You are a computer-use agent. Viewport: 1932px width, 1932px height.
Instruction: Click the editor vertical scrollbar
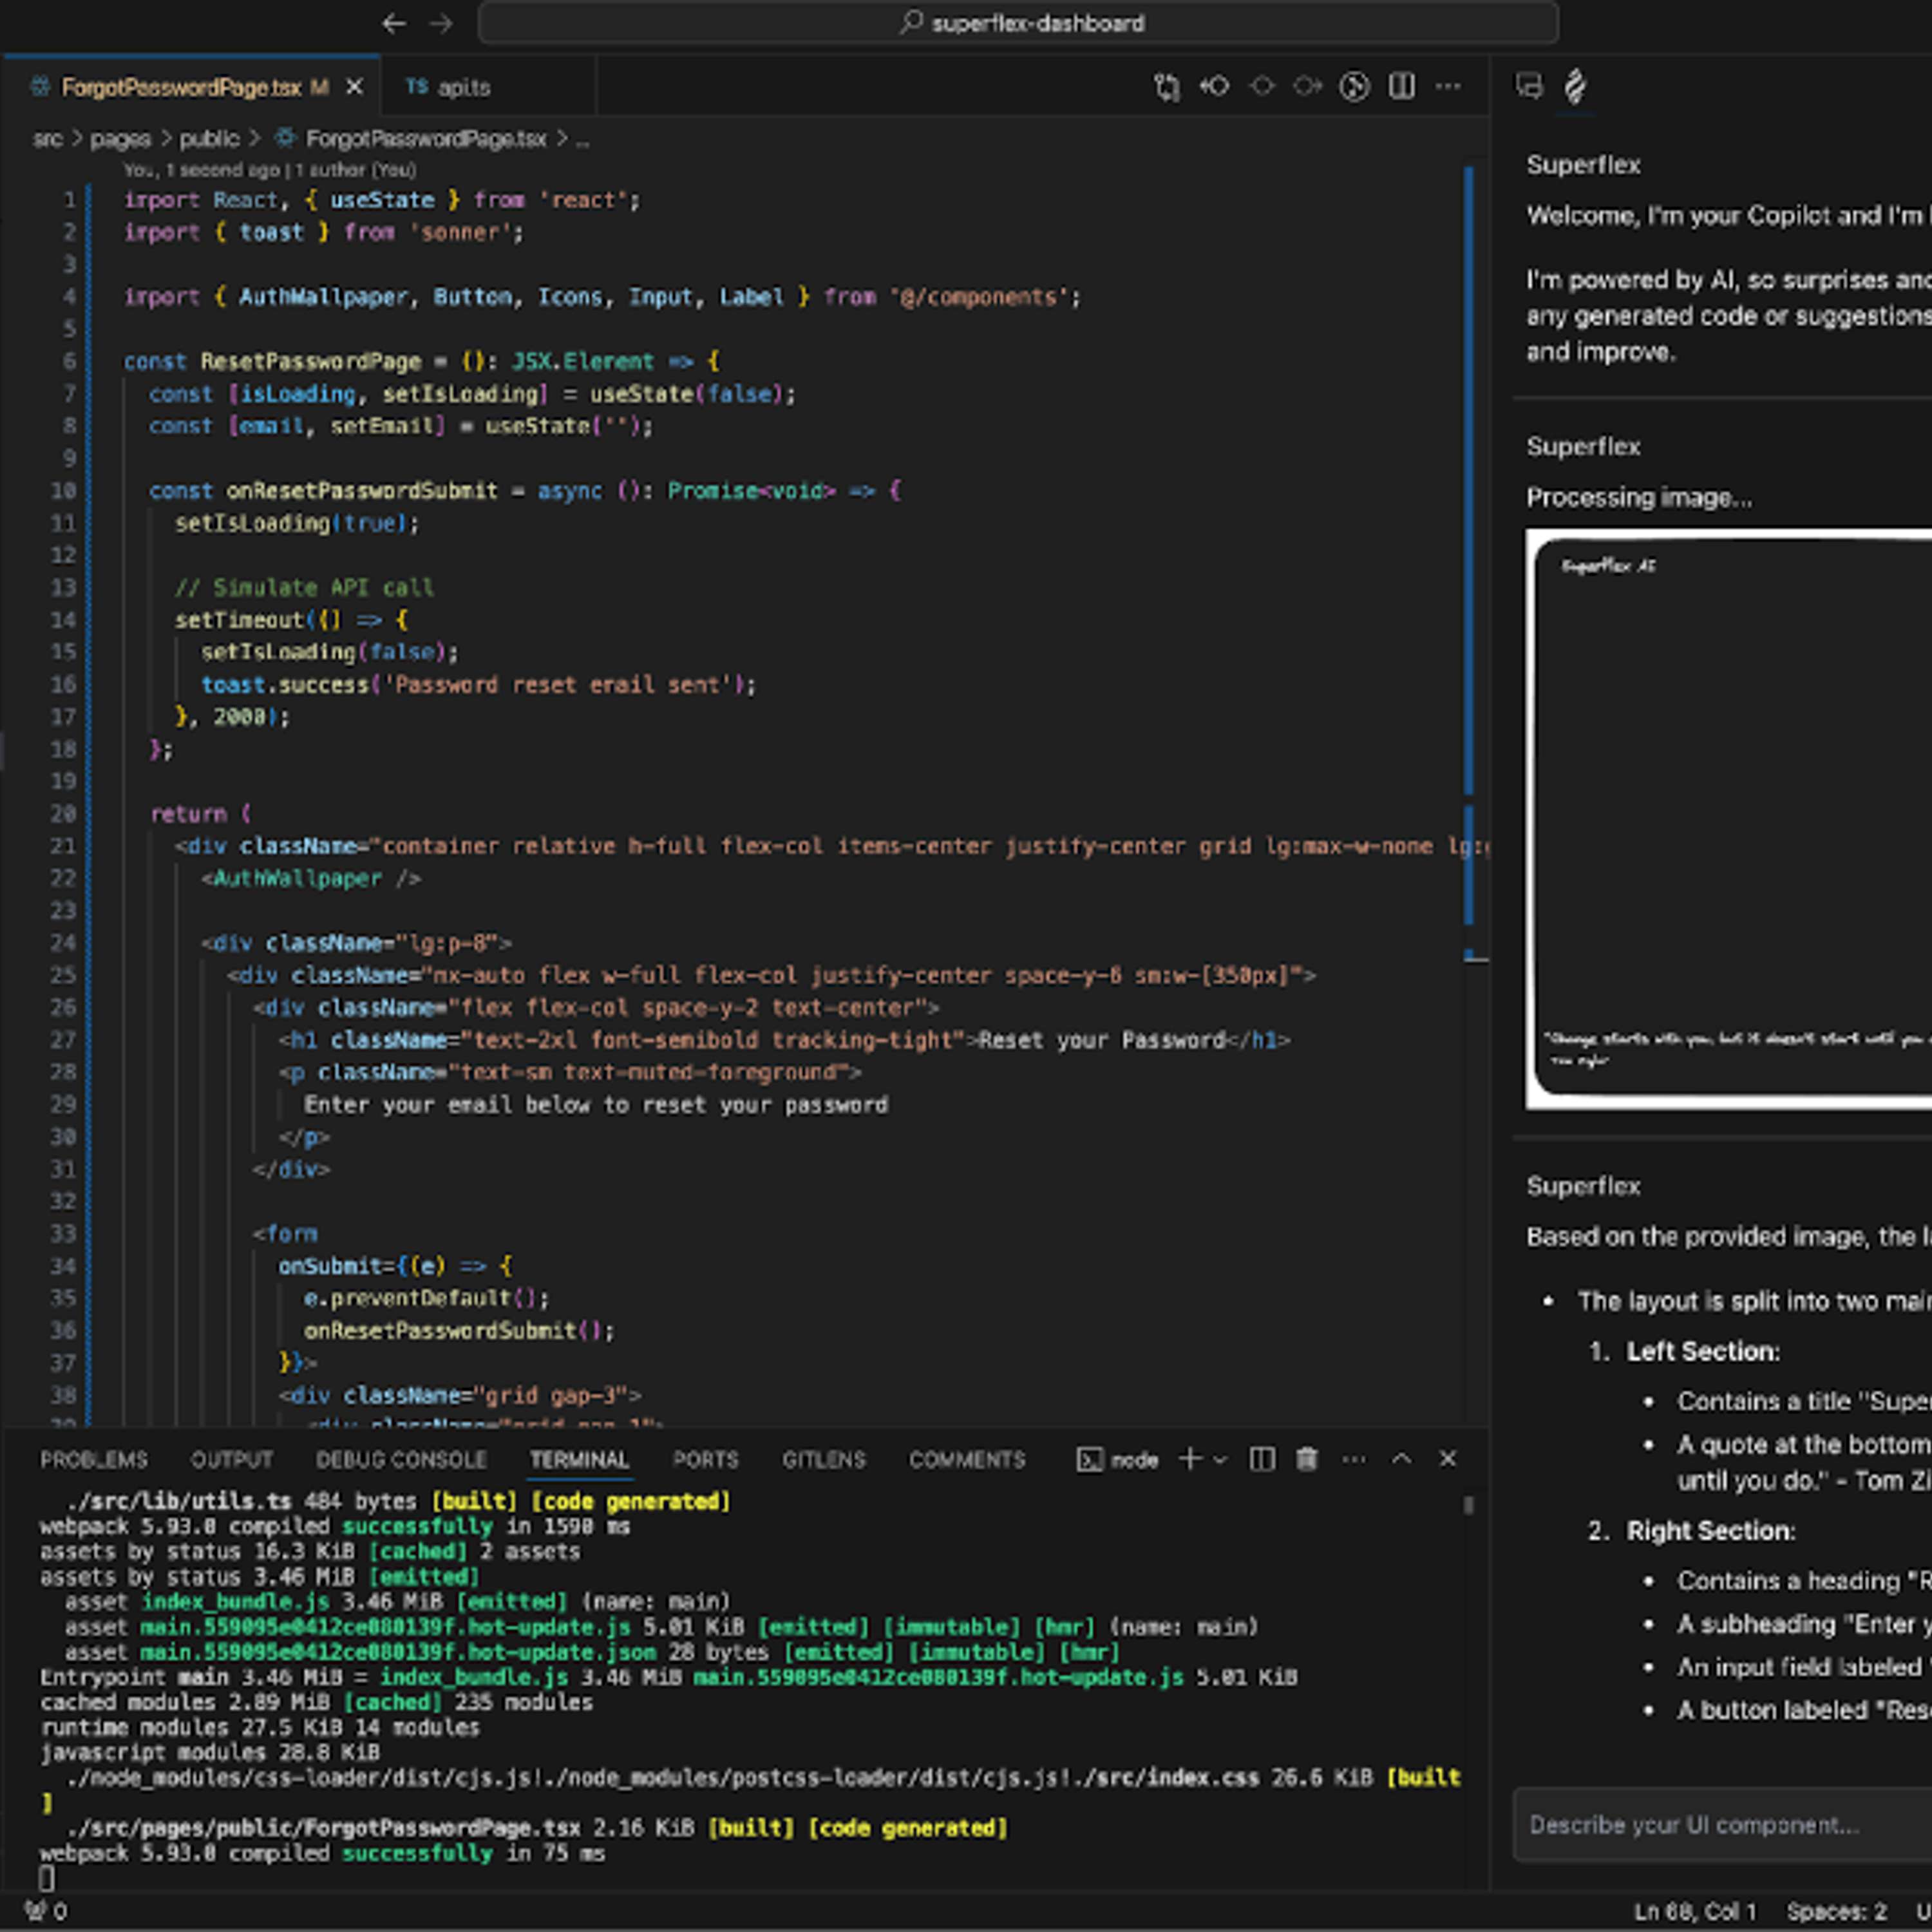1469,480
